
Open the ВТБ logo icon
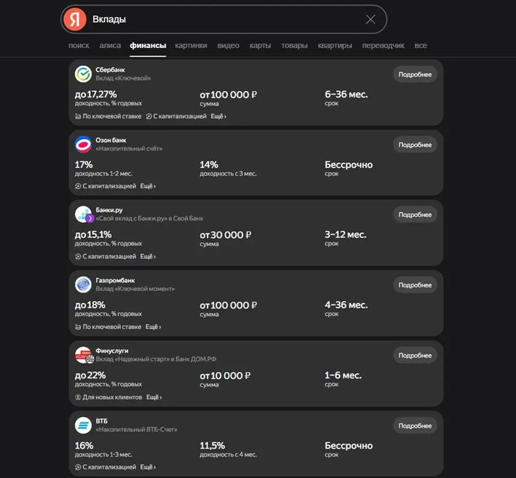coord(83,425)
